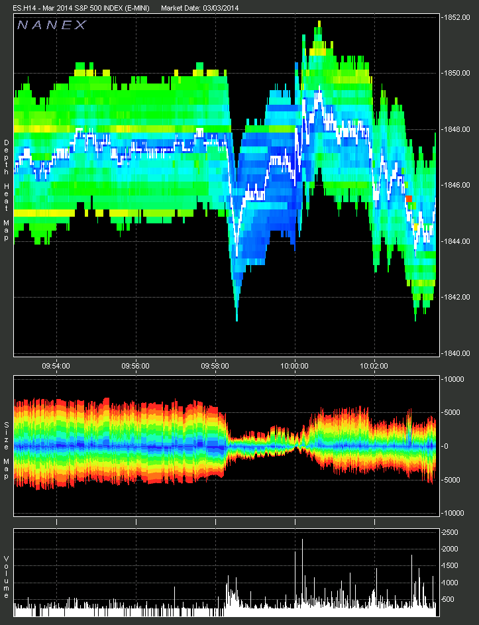Viewport: 479px width, 625px height.
Task: Click the Market Date 03/03/2014 label
Action: point(199,8)
